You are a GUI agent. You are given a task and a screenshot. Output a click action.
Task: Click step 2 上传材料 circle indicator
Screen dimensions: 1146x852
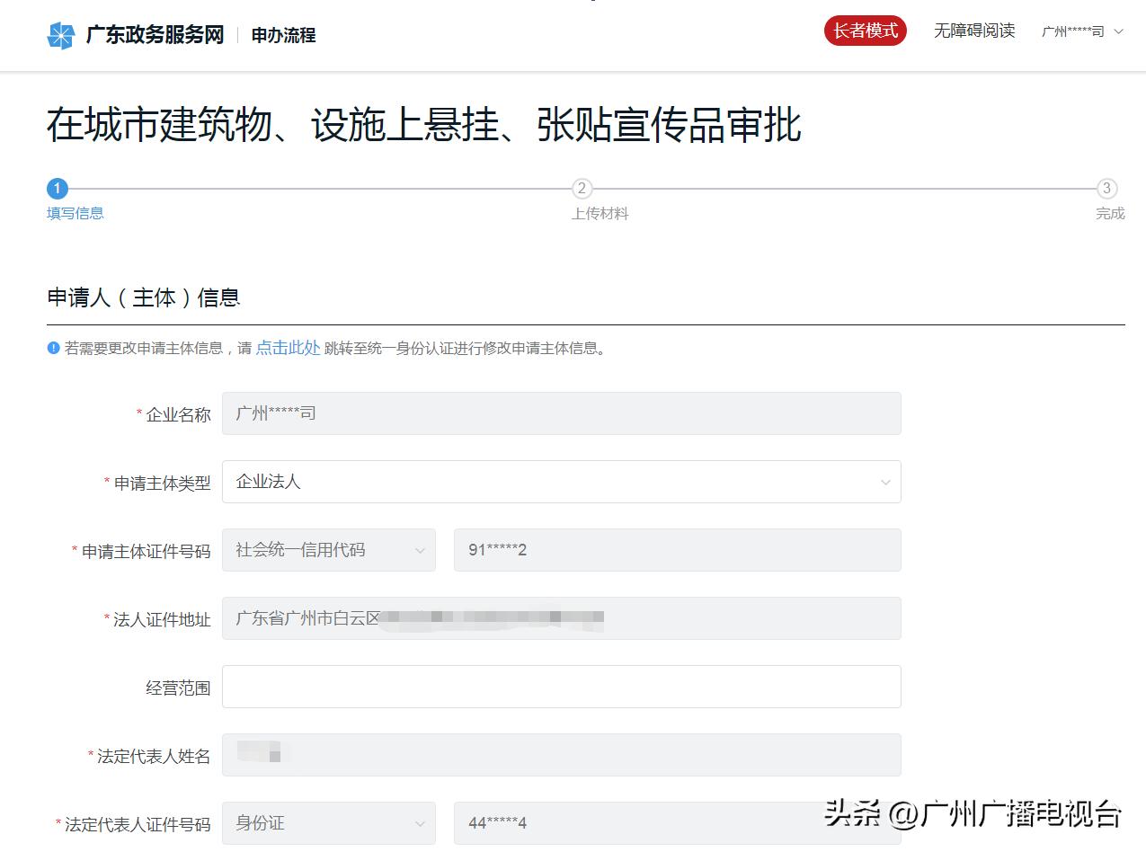pos(582,189)
